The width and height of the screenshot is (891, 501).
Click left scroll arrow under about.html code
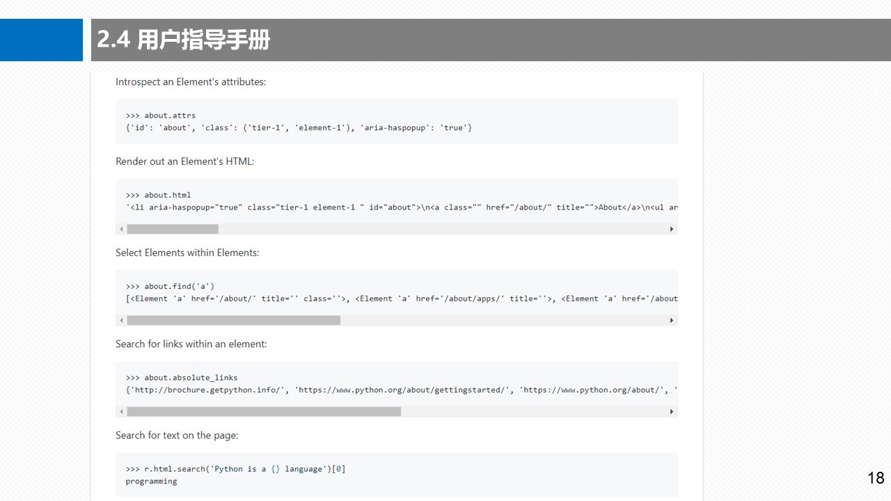tap(121, 229)
